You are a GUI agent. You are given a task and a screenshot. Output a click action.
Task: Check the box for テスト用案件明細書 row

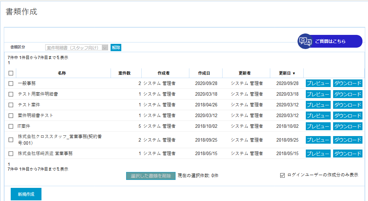coord(11,94)
